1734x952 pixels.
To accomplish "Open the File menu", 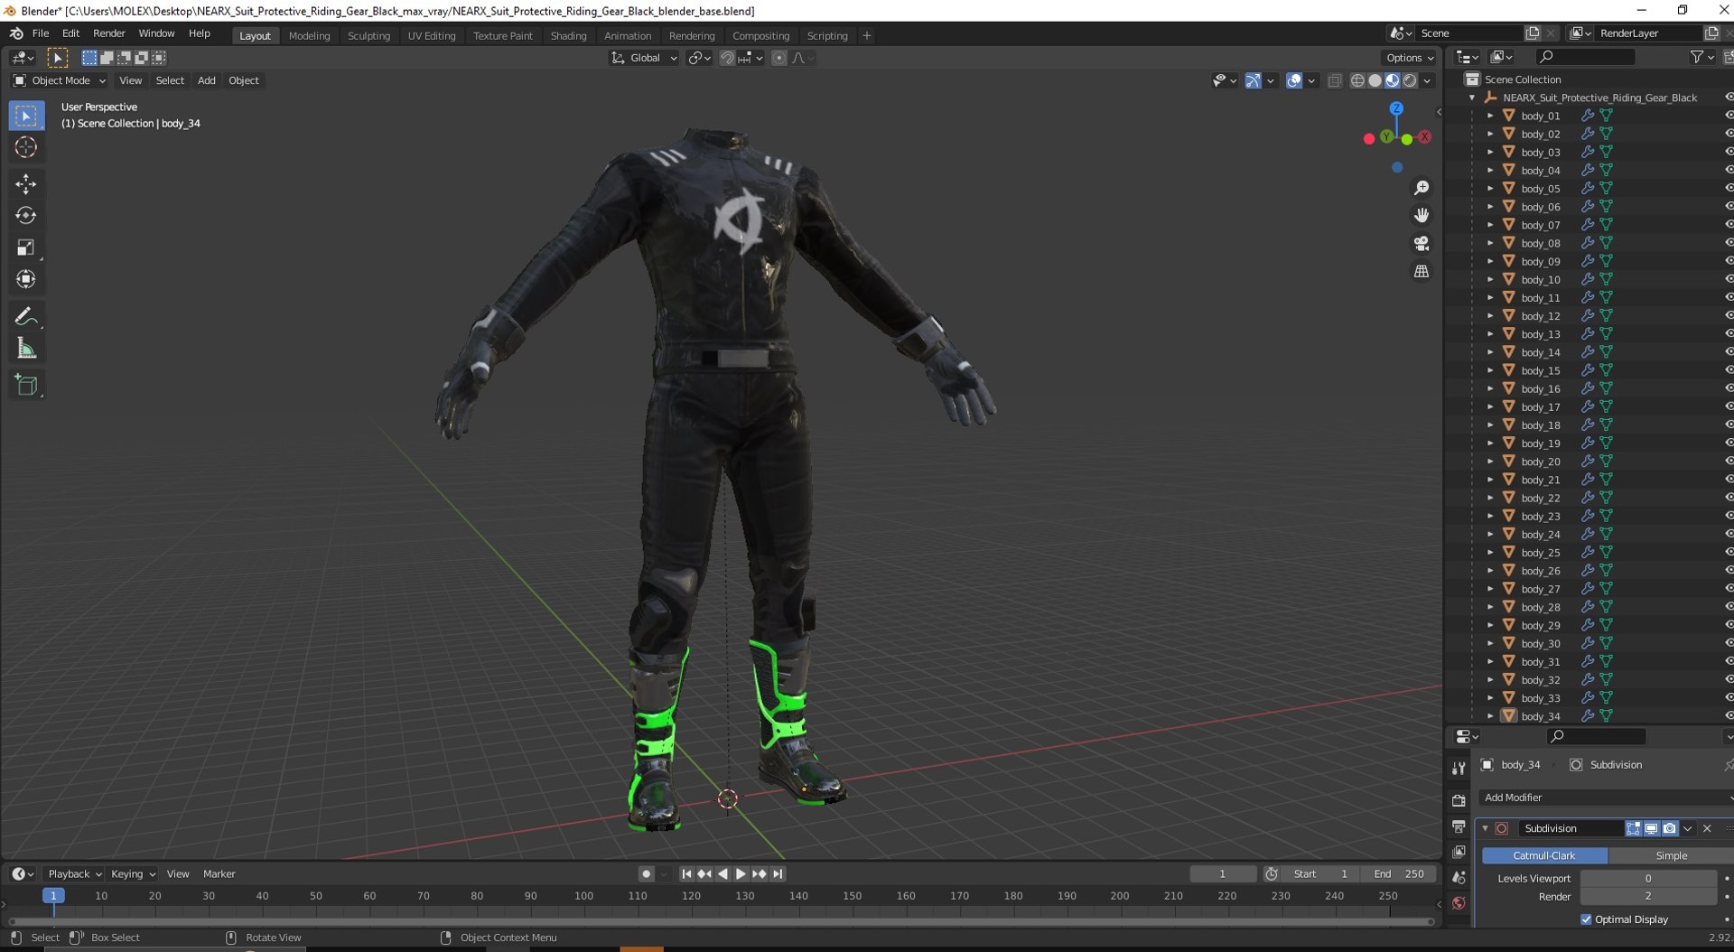I will tap(41, 33).
